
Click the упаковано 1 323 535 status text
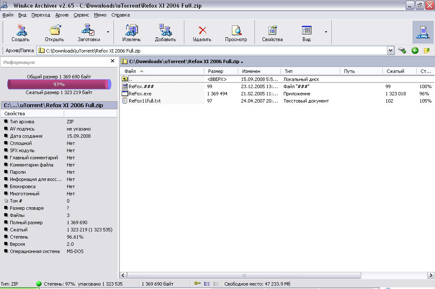coord(100,284)
